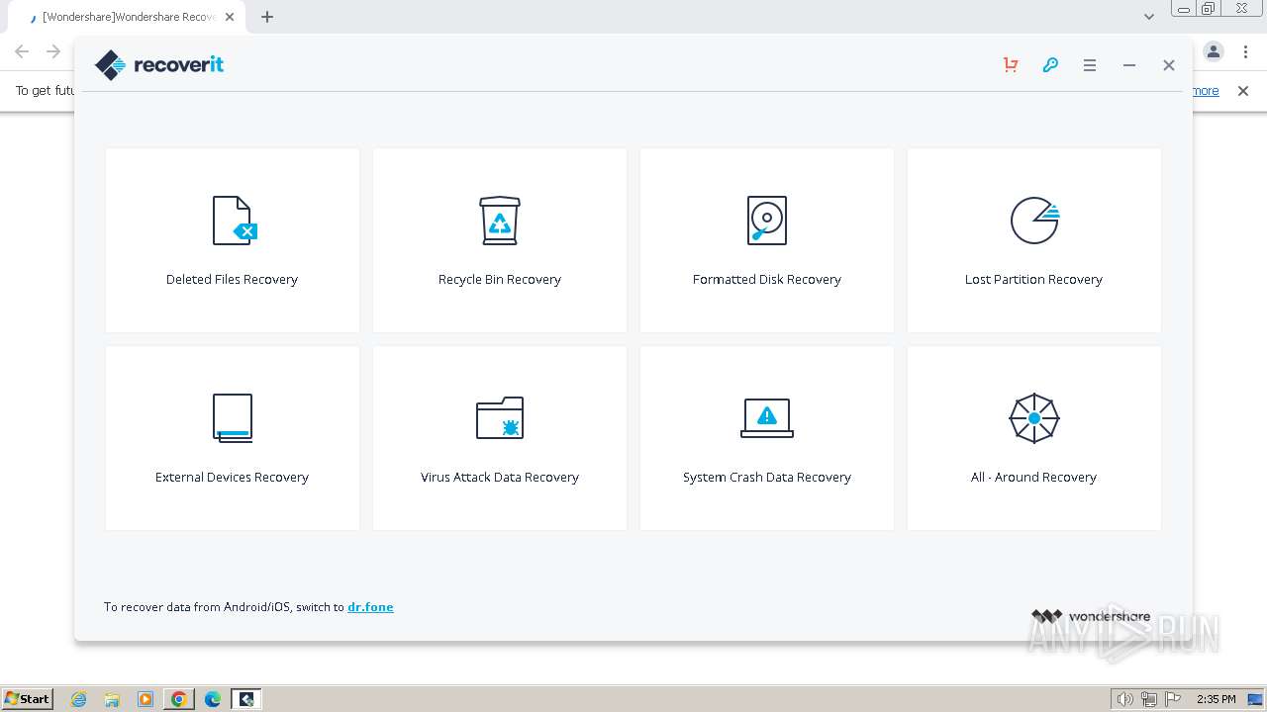The height and width of the screenshot is (712, 1267).
Task: Launch Internet Explorer from taskbar
Action: [x=79, y=699]
